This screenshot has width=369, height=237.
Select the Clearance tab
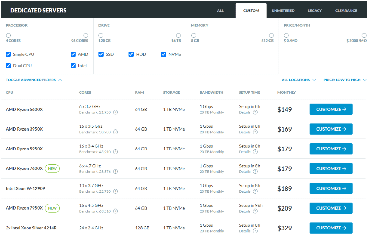pos(346,11)
